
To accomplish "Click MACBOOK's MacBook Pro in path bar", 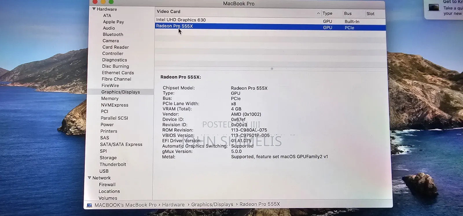I will tap(125, 205).
